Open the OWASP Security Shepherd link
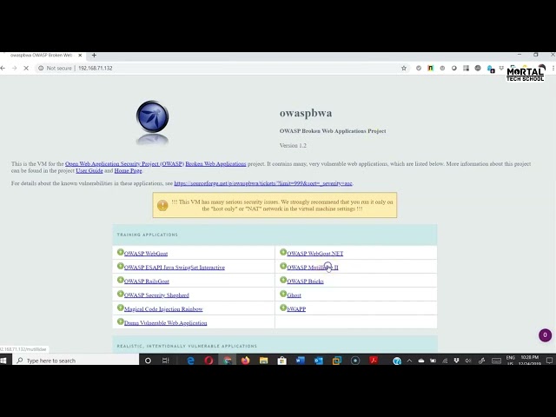This screenshot has width=556, height=417. (x=156, y=295)
